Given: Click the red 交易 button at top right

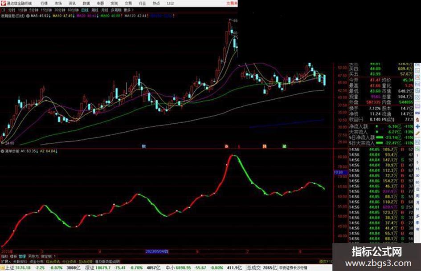Looking at the screenshot, I should tap(232, 4).
